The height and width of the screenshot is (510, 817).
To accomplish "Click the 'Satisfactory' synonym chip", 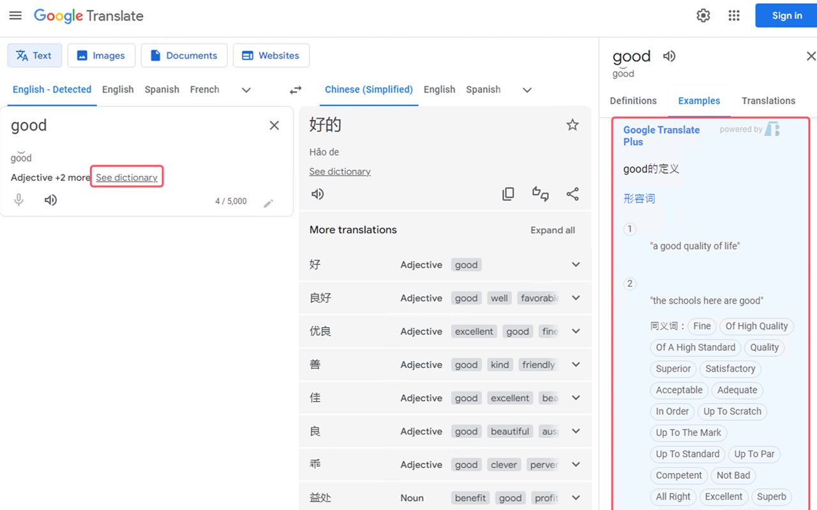I will point(730,369).
